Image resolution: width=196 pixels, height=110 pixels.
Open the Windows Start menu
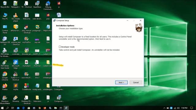2,108
